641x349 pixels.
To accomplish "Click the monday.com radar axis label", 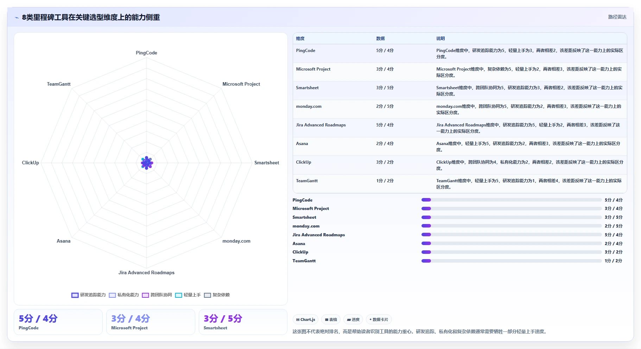I will click(236, 241).
